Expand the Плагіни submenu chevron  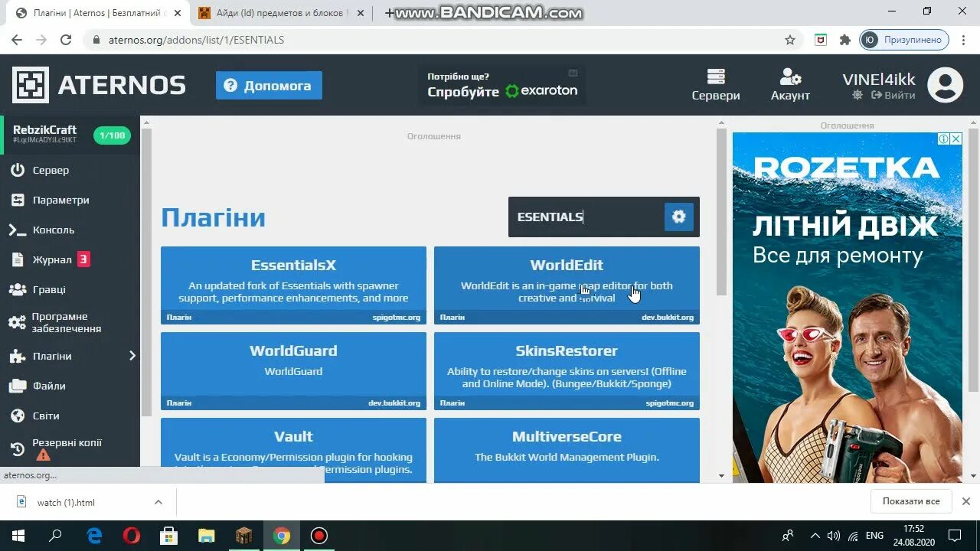(x=132, y=356)
